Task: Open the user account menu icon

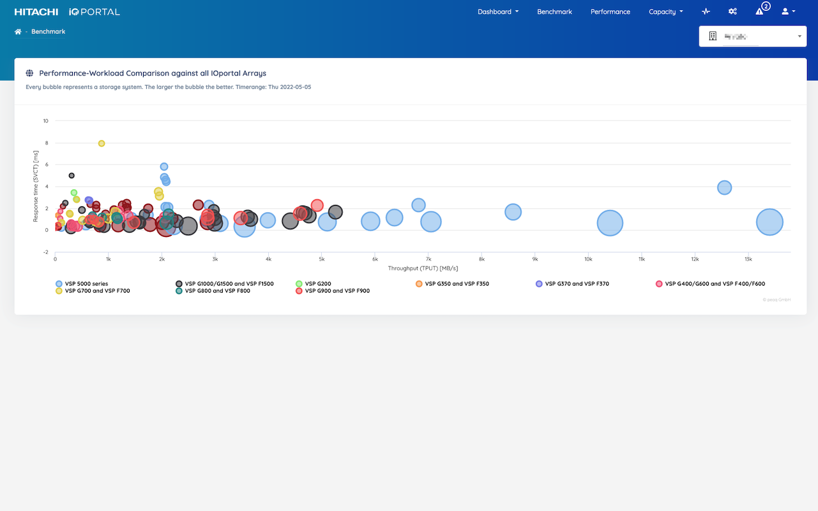Action: pos(788,12)
